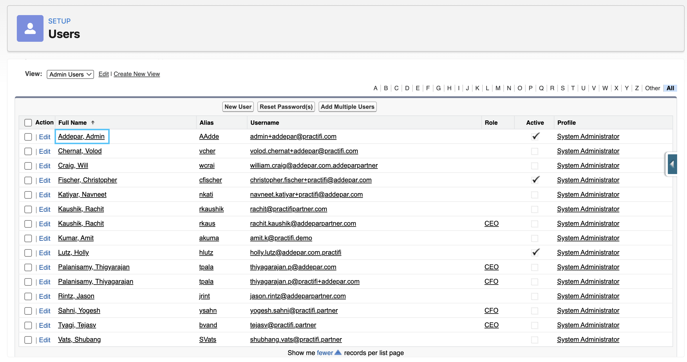Check the box for Katiyar, Navneet
The image size is (687, 362).
tap(28, 195)
